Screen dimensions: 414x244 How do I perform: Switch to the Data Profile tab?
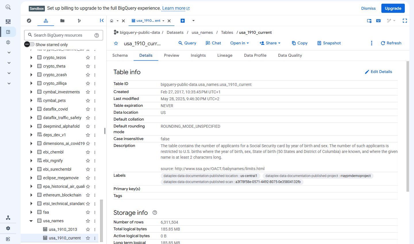[255, 55]
